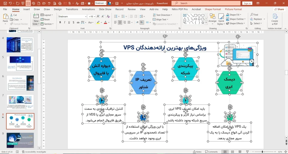Expand the Shape Outline menu

coord(236,19)
